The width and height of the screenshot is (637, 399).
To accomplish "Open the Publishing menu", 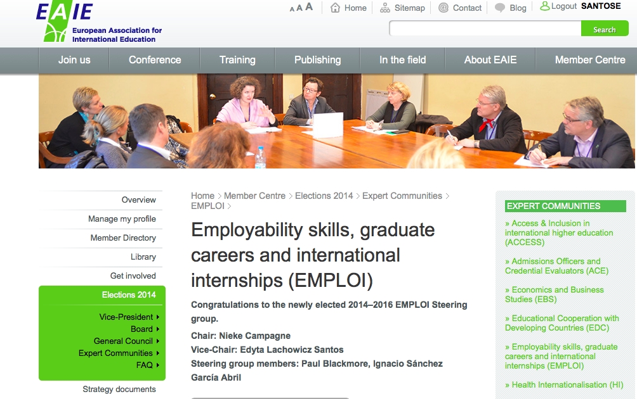I will pos(317,60).
